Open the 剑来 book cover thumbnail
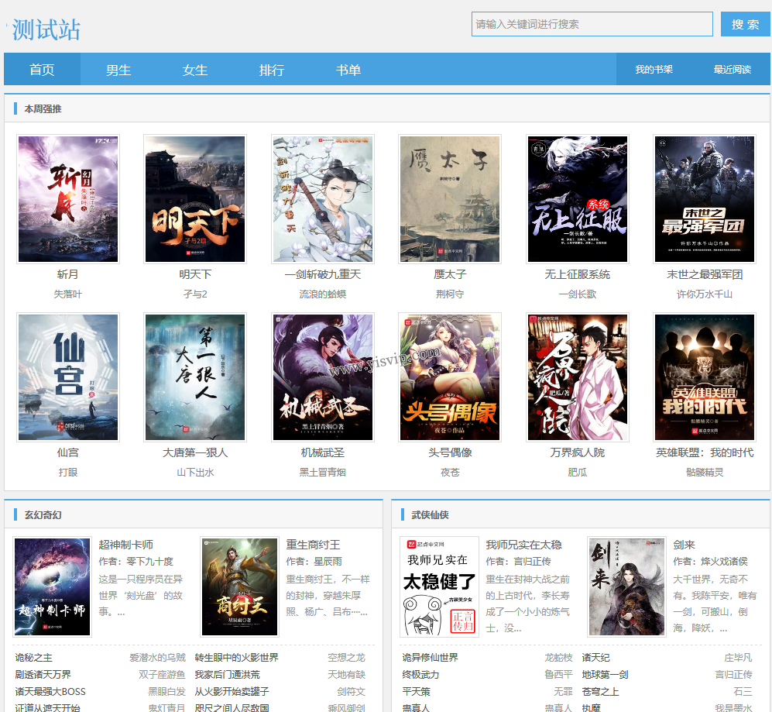772x712 pixels. tap(626, 586)
